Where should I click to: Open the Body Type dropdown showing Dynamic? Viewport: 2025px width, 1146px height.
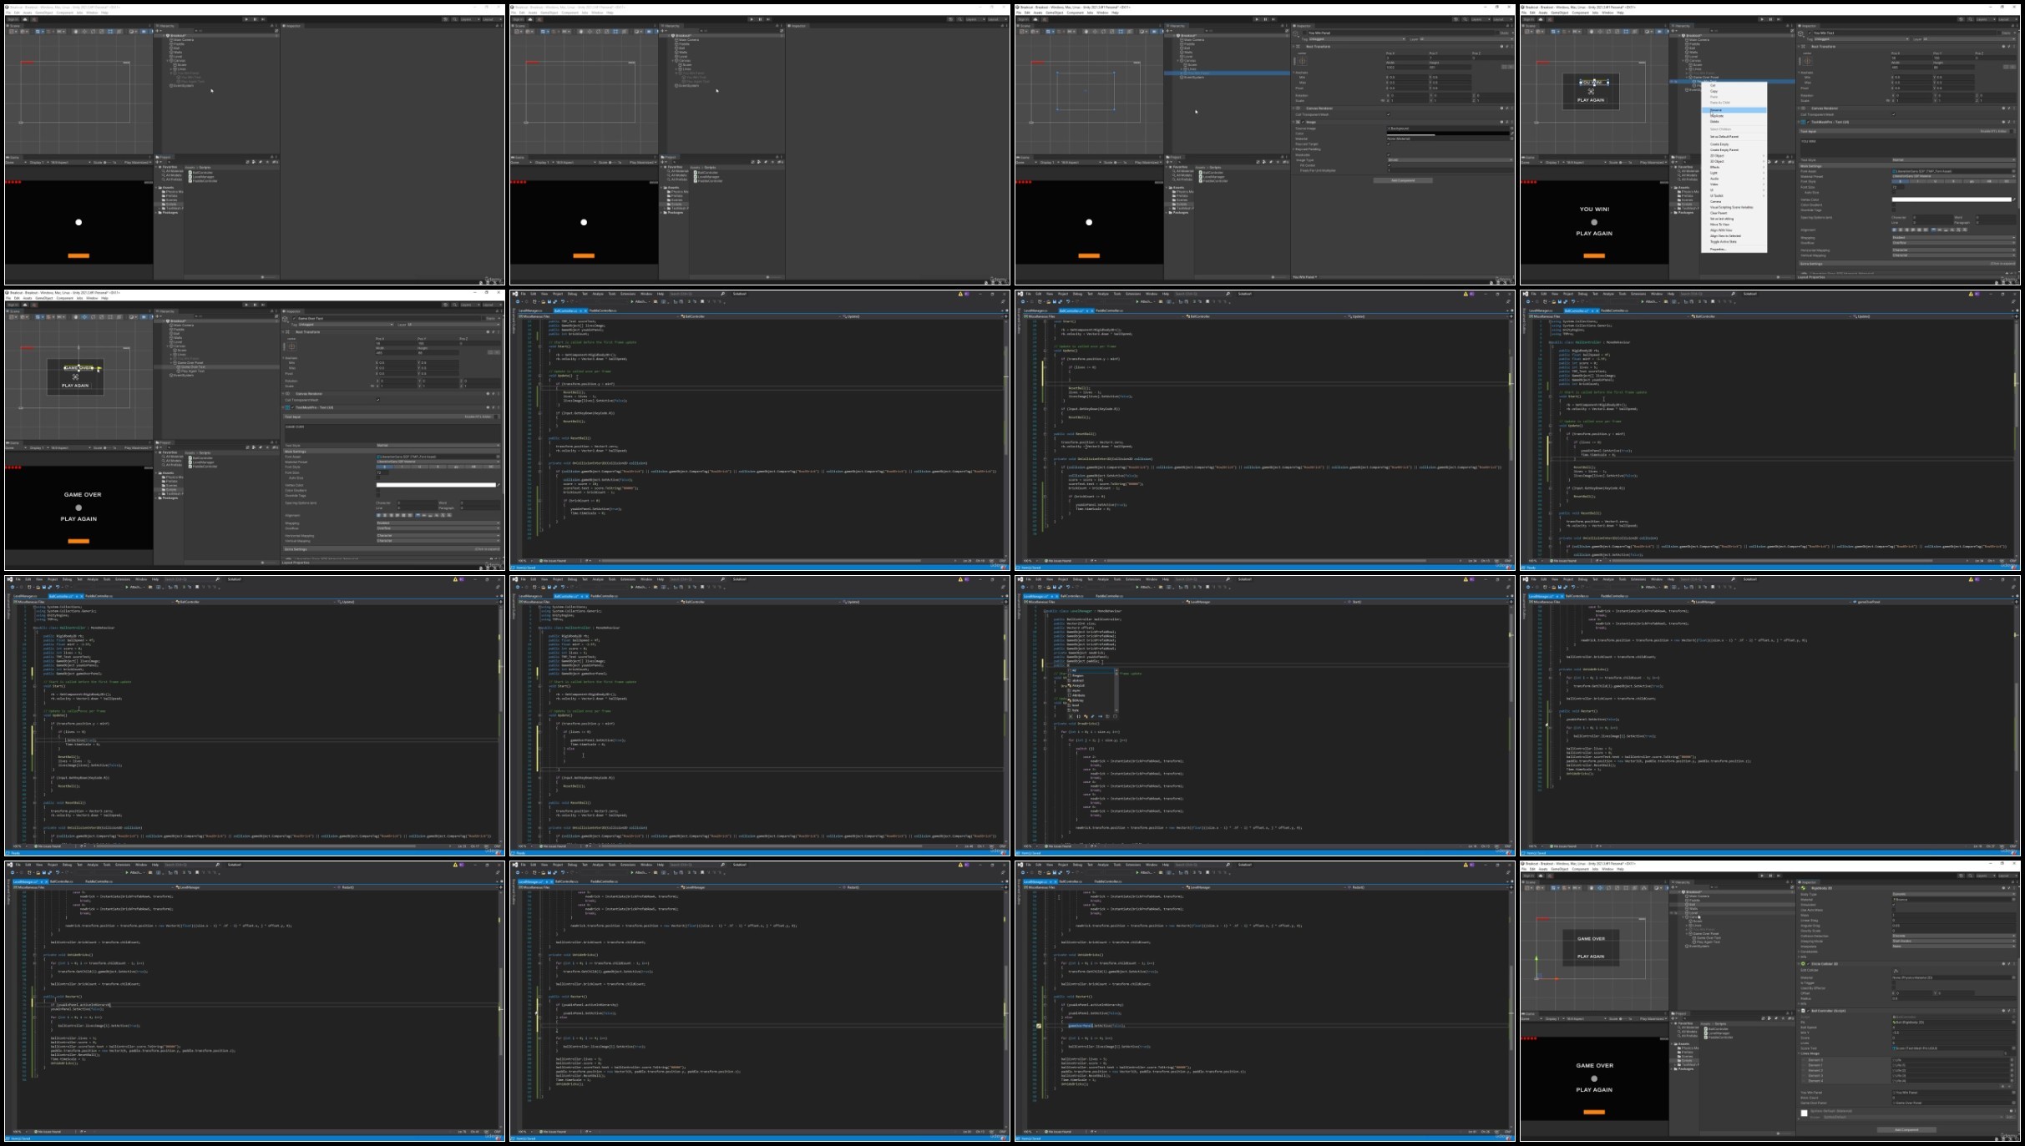pyautogui.click(x=1953, y=894)
